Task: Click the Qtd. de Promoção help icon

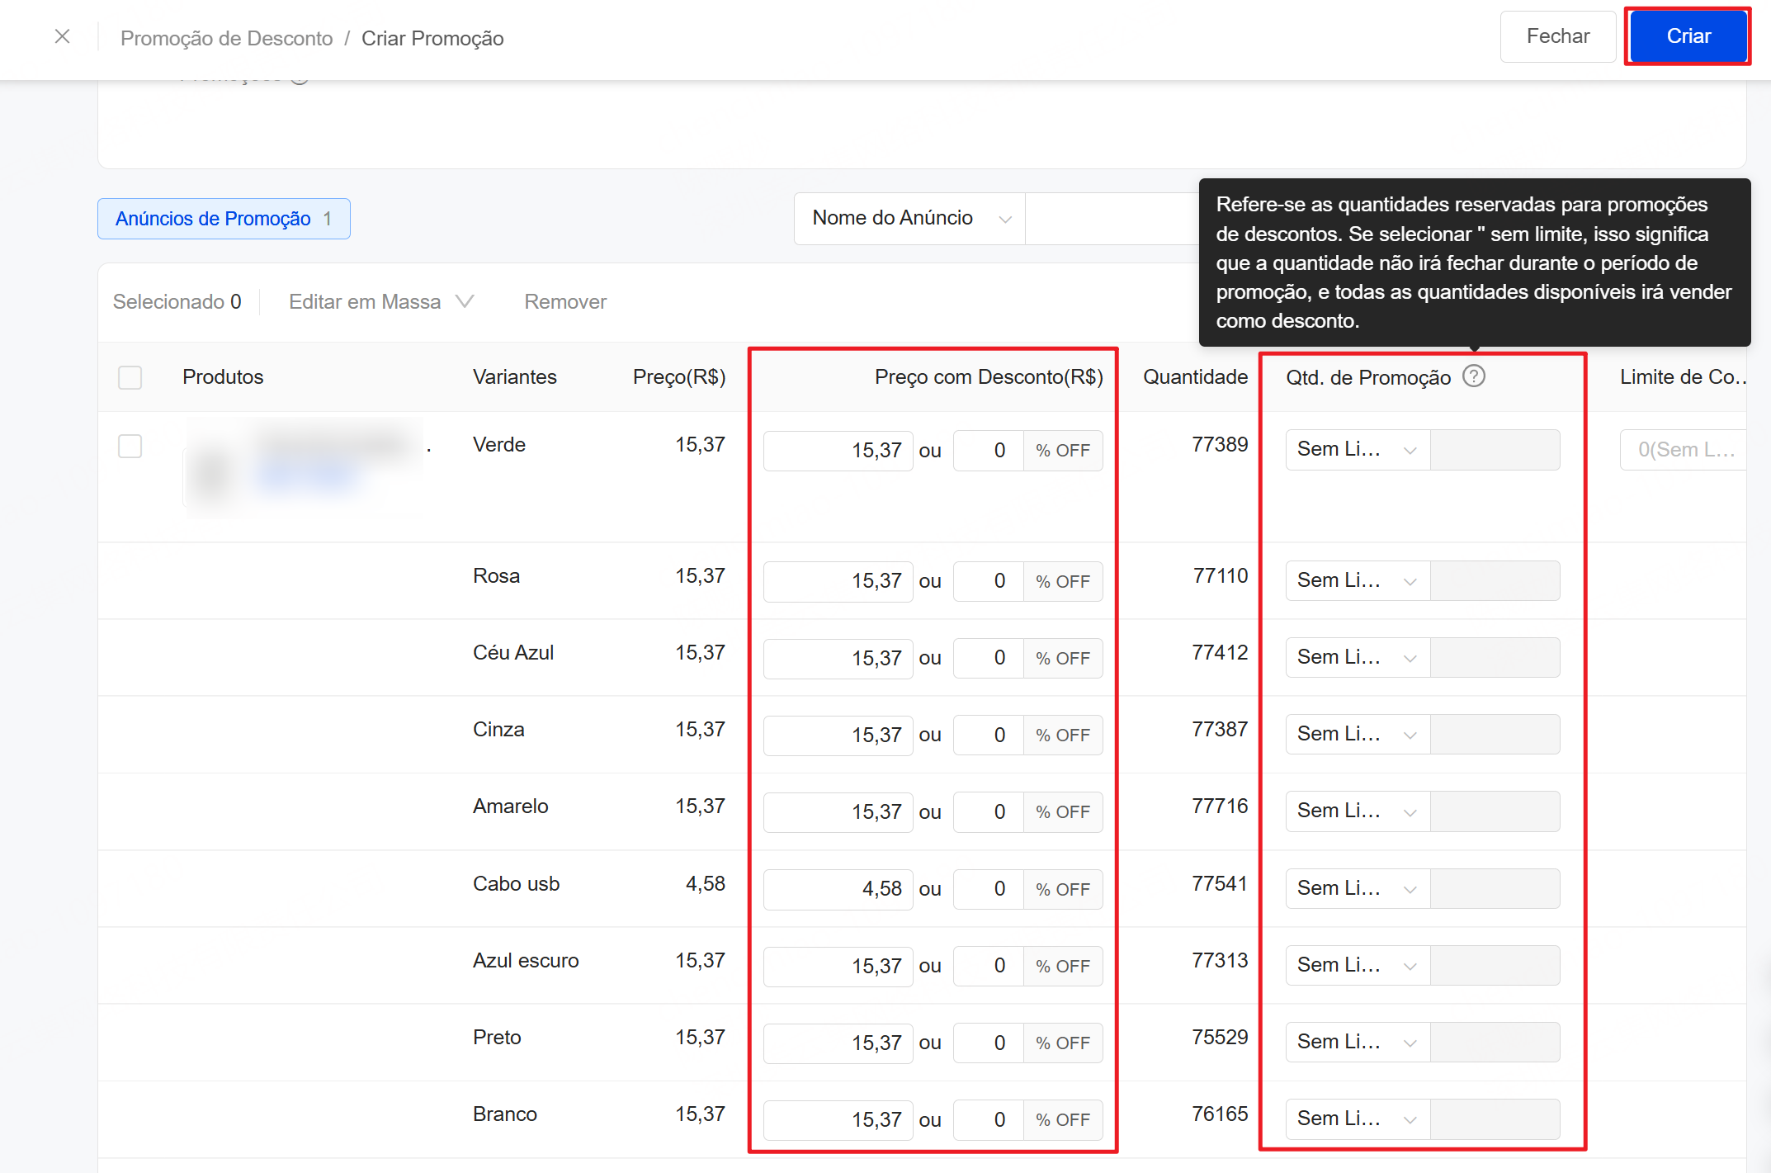Action: [x=1473, y=376]
